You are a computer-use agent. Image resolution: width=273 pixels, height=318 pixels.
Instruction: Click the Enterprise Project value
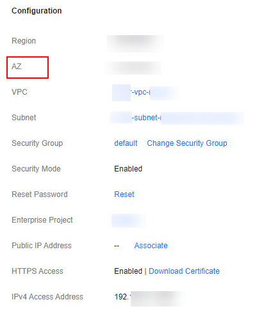[x=129, y=221]
